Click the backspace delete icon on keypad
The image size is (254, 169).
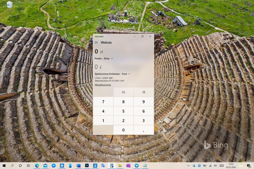[x=144, y=92]
